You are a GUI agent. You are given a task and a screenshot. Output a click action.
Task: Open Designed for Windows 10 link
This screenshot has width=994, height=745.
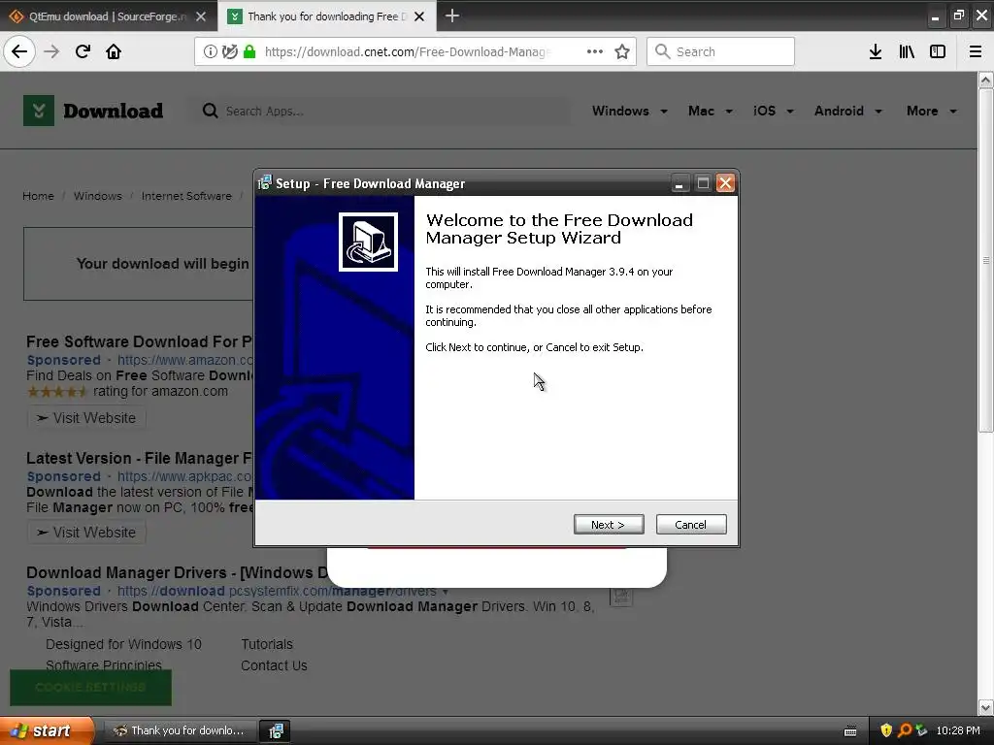[x=123, y=644]
